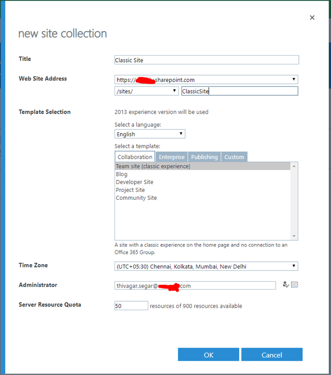Open the Custom template tab

click(234, 157)
